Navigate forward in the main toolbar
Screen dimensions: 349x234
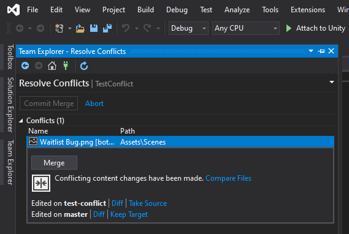point(40,28)
